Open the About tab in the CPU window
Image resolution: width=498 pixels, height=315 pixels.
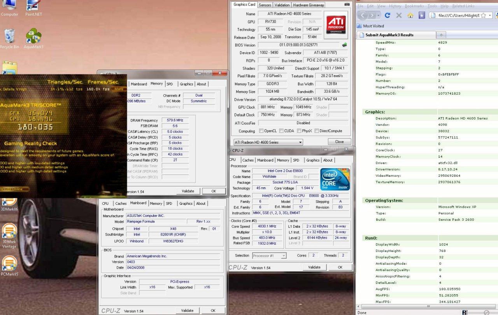(x=328, y=160)
